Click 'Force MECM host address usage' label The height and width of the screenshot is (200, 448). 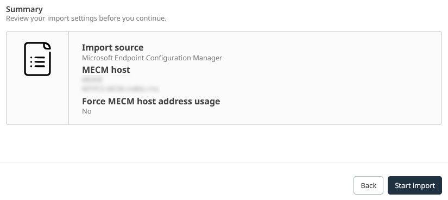click(151, 101)
